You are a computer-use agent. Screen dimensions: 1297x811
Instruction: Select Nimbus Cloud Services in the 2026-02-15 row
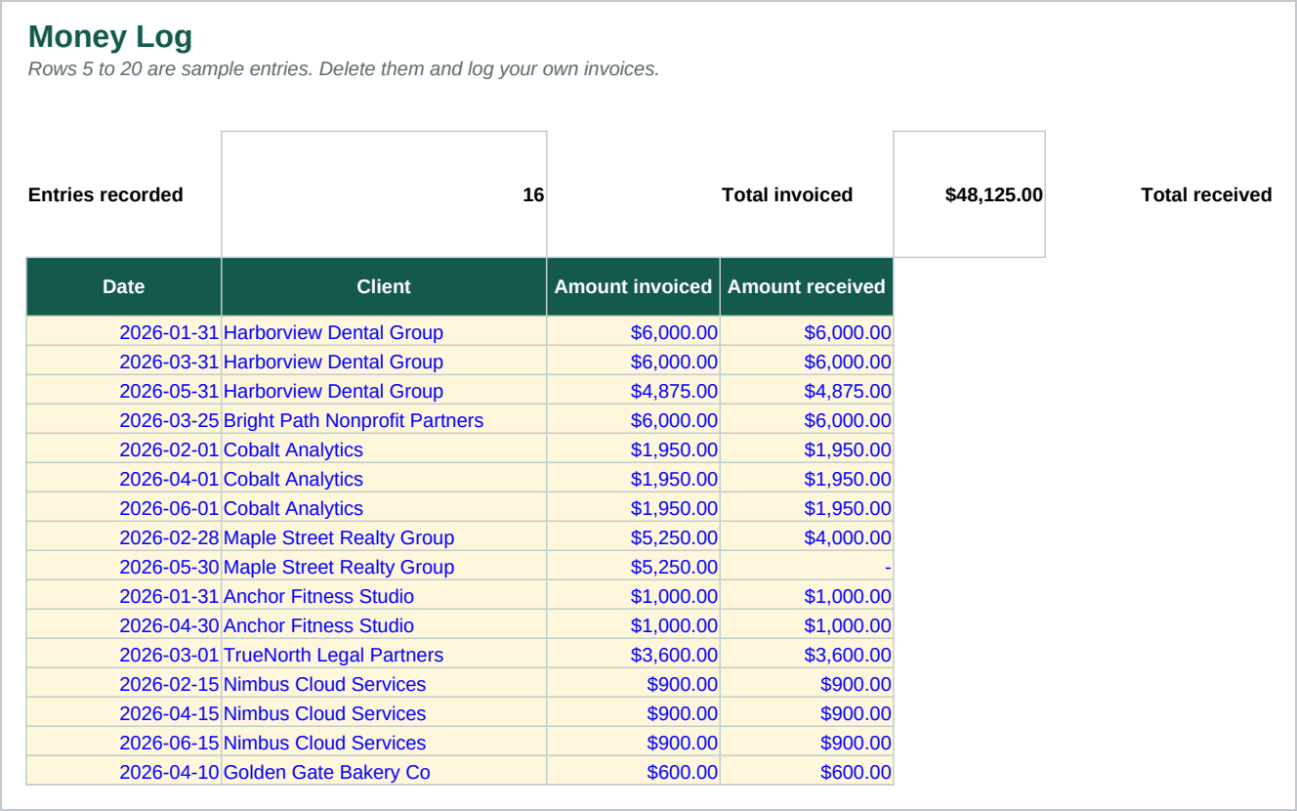[x=384, y=684]
